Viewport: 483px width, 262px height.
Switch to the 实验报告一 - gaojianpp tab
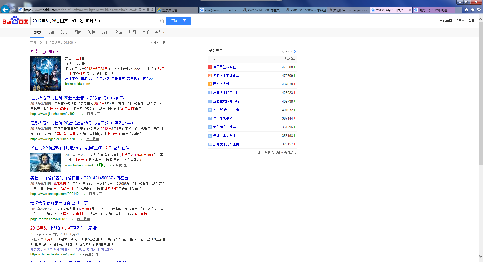coord(348,10)
